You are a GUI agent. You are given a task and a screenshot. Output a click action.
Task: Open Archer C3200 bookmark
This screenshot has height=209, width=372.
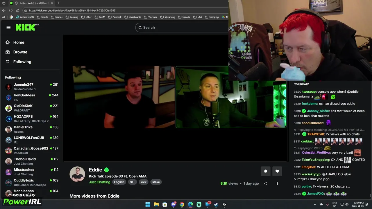pos(25,17)
